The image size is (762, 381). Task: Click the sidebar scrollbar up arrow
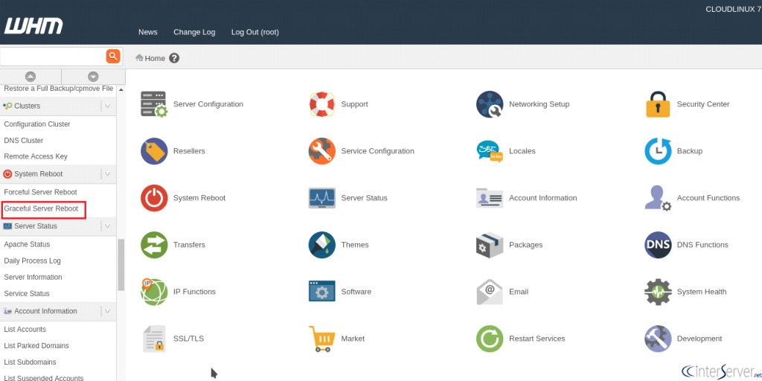(121, 90)
